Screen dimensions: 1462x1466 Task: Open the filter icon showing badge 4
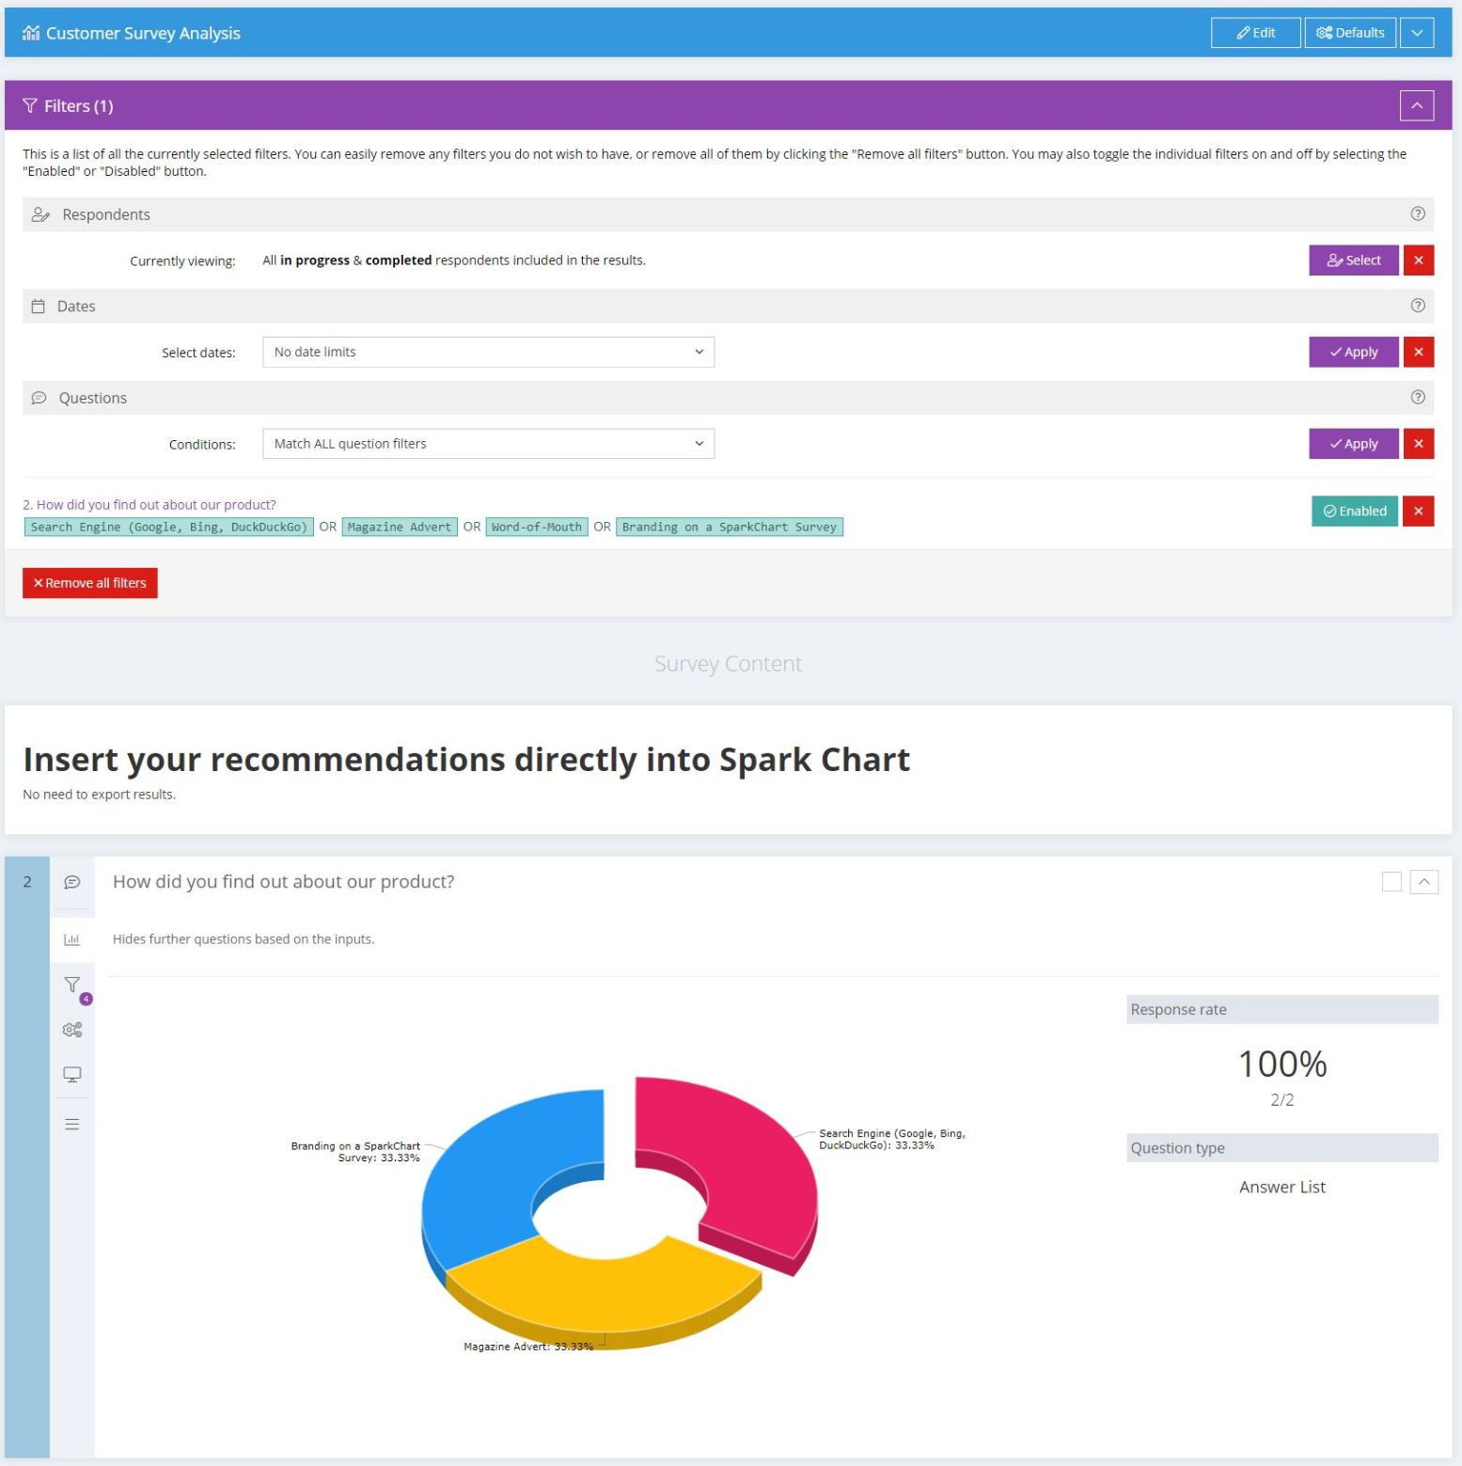(x=71, y=985)
